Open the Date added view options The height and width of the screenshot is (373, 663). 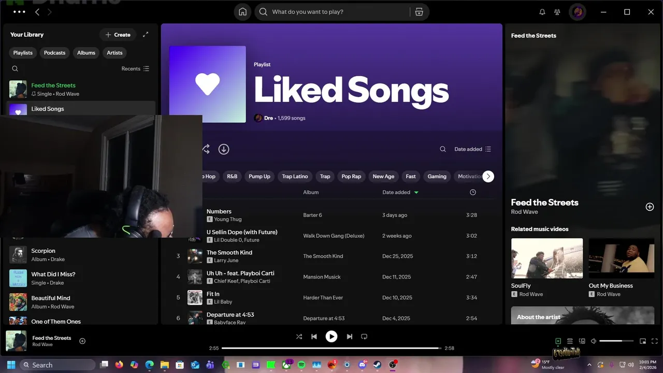(x=472, y=149)
